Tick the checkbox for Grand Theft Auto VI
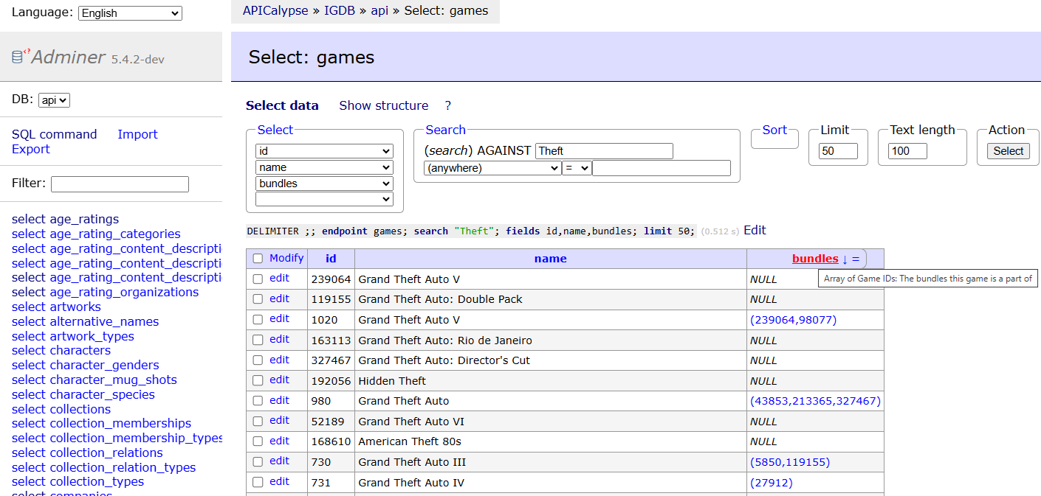 [258, 422]
